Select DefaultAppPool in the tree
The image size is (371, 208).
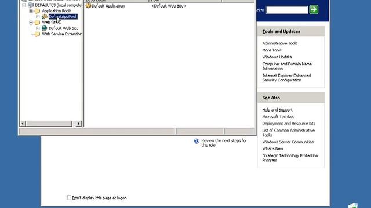[x=63, y=17]
